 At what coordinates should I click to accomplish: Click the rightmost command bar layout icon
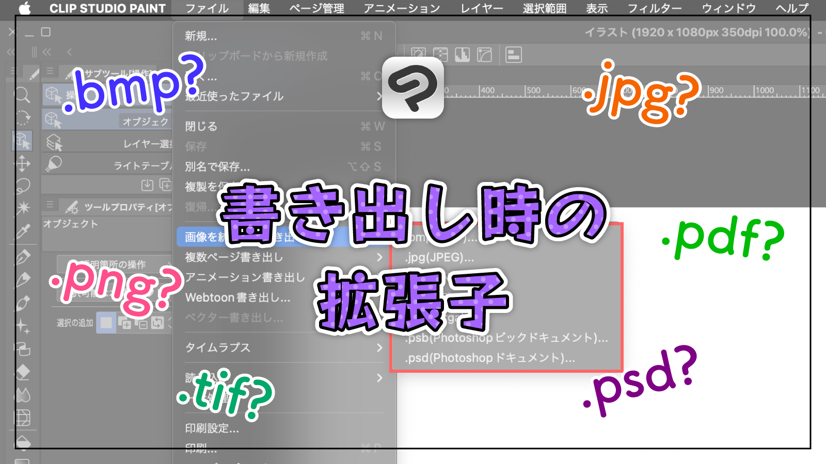[513, 55]
